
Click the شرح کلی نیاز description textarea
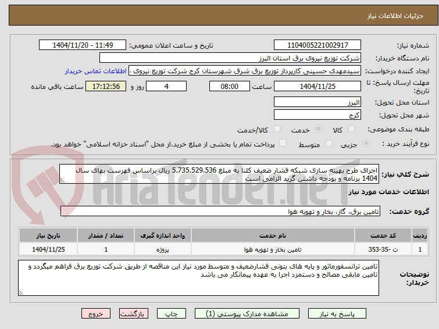click(219, 174)
